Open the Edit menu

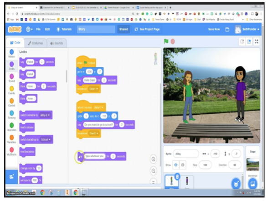click(x=47, y=29)
